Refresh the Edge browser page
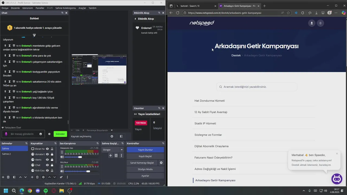 pos(178,13)
